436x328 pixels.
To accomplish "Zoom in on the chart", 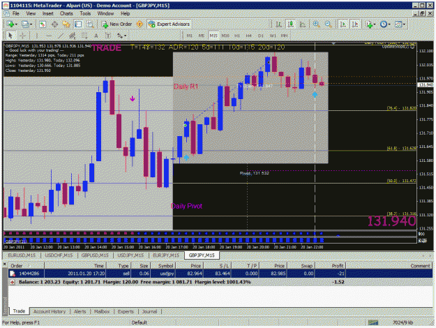I will coord(316,24).
